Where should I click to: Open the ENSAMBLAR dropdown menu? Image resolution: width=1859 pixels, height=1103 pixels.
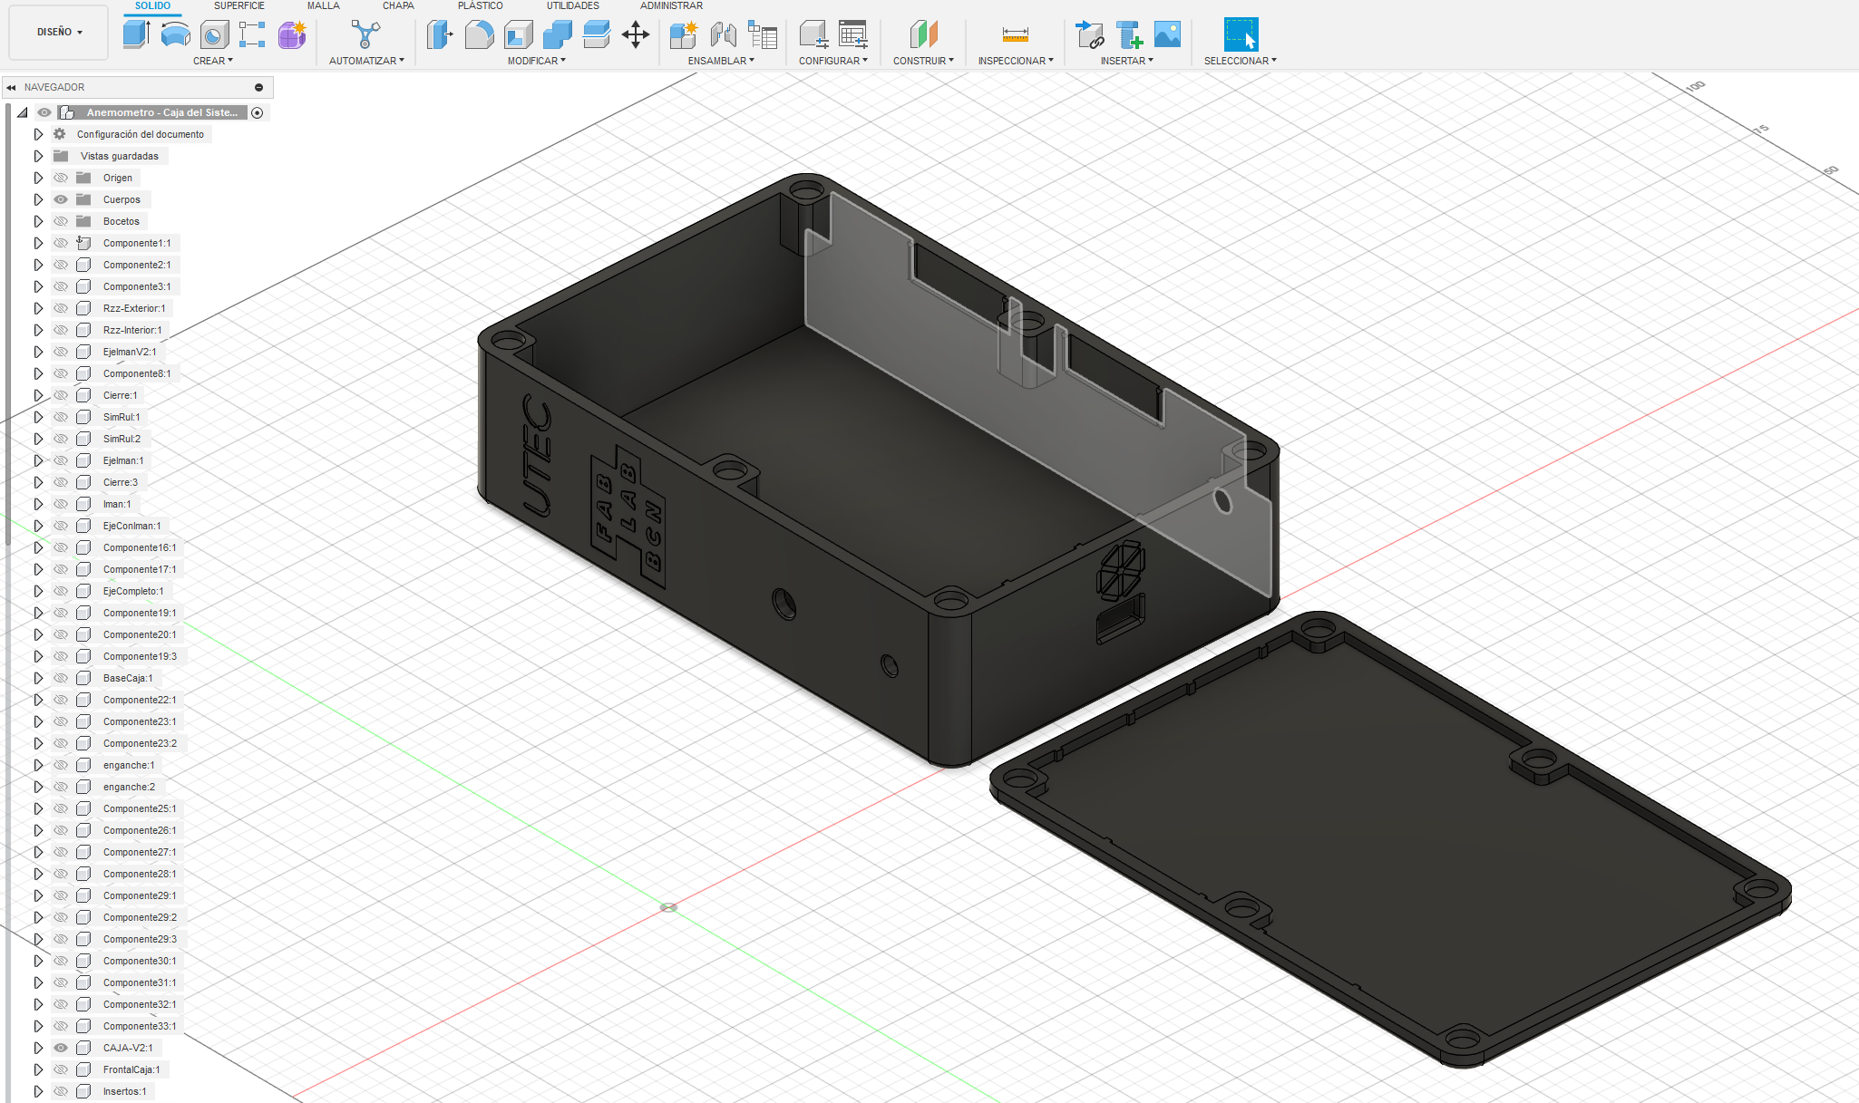[721, 61]
